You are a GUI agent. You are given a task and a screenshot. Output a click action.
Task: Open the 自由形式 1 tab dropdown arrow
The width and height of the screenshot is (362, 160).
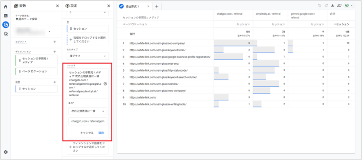(x=148, y=7)
